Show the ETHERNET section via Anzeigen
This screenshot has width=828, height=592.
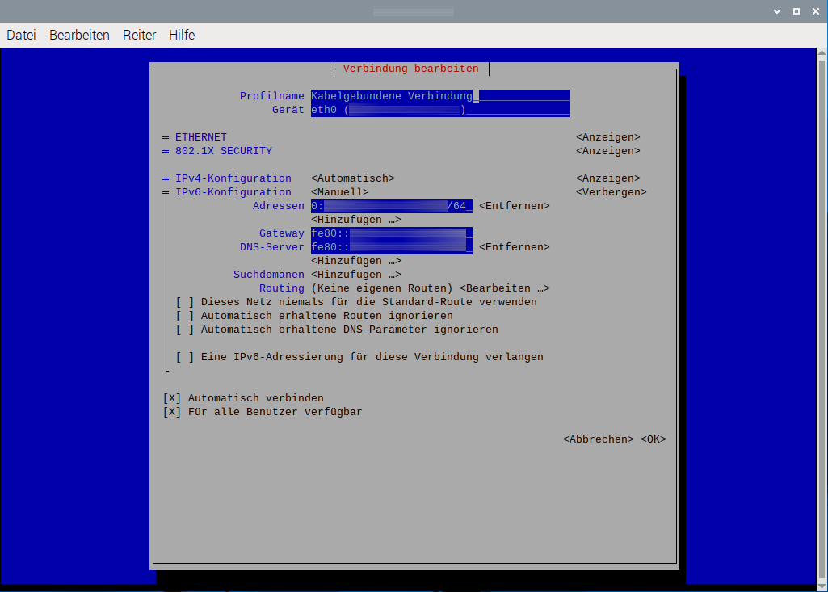click(607, 137)
